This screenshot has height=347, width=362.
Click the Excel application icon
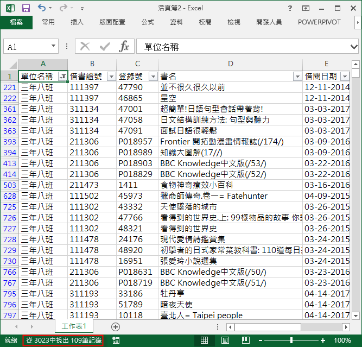(x=10, y=8)
